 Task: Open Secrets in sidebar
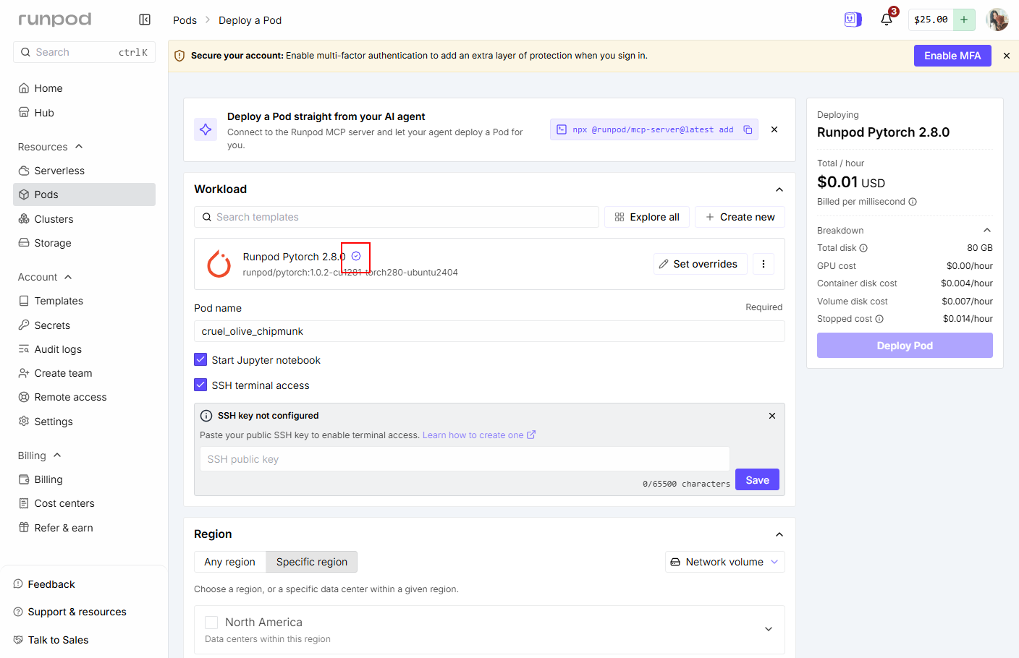tap(84, 325)
